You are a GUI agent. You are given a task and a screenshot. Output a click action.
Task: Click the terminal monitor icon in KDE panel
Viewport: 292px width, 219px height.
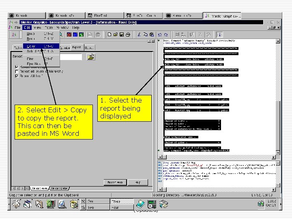51,204
